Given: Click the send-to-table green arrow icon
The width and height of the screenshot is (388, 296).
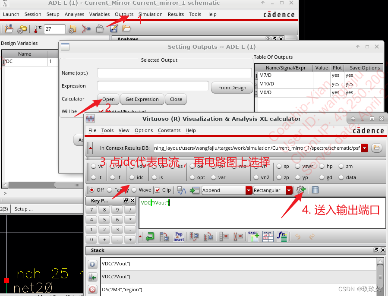Looking at the screenshot, I should click(195, 190).
